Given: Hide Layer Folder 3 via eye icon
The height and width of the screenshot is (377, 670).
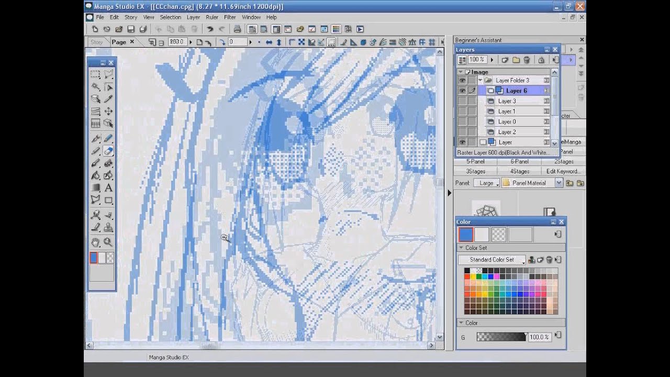Looking at the screenshot, I should point(462,80).
